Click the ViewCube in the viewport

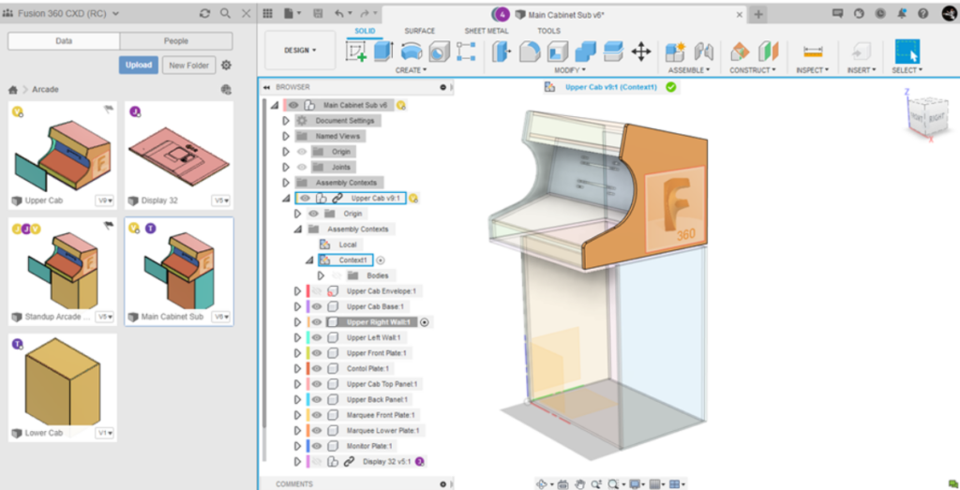tap(928, 115)
